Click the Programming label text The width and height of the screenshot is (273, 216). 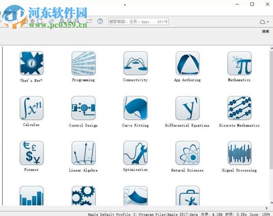[83, 80]
